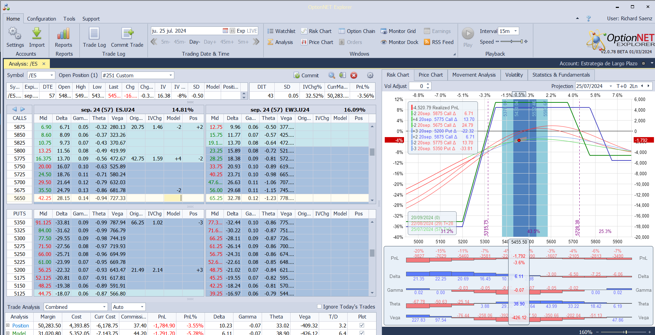
Task: Toggle Ignore Today's Trades checkbox
Action: pyautogui.click(x=319, y=306)
